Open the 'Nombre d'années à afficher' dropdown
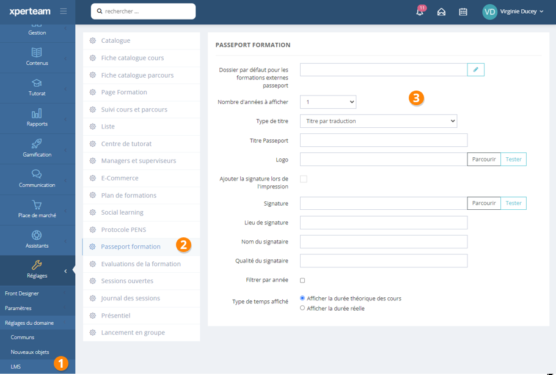Viewport: 556px width, 375px height. (x=328, y=102)
